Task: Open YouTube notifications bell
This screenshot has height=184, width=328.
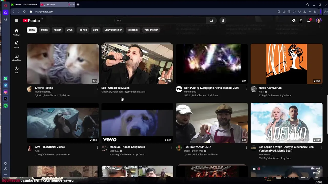Action: [x=309, y=20]
